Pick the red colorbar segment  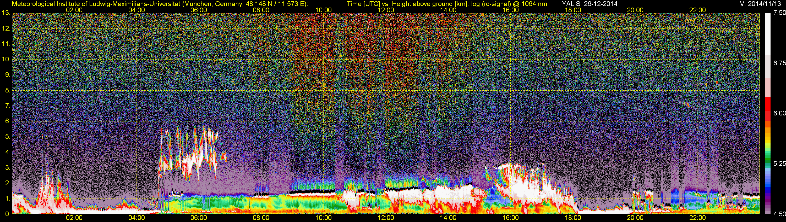(x=767, y=104)
